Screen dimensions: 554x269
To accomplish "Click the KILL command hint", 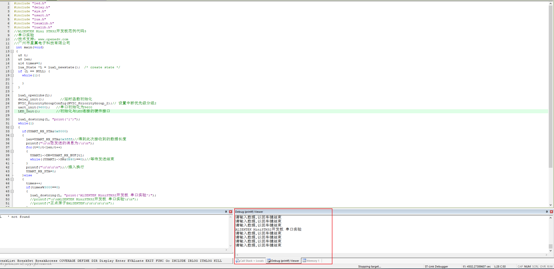I will click(x=218, y=261).
